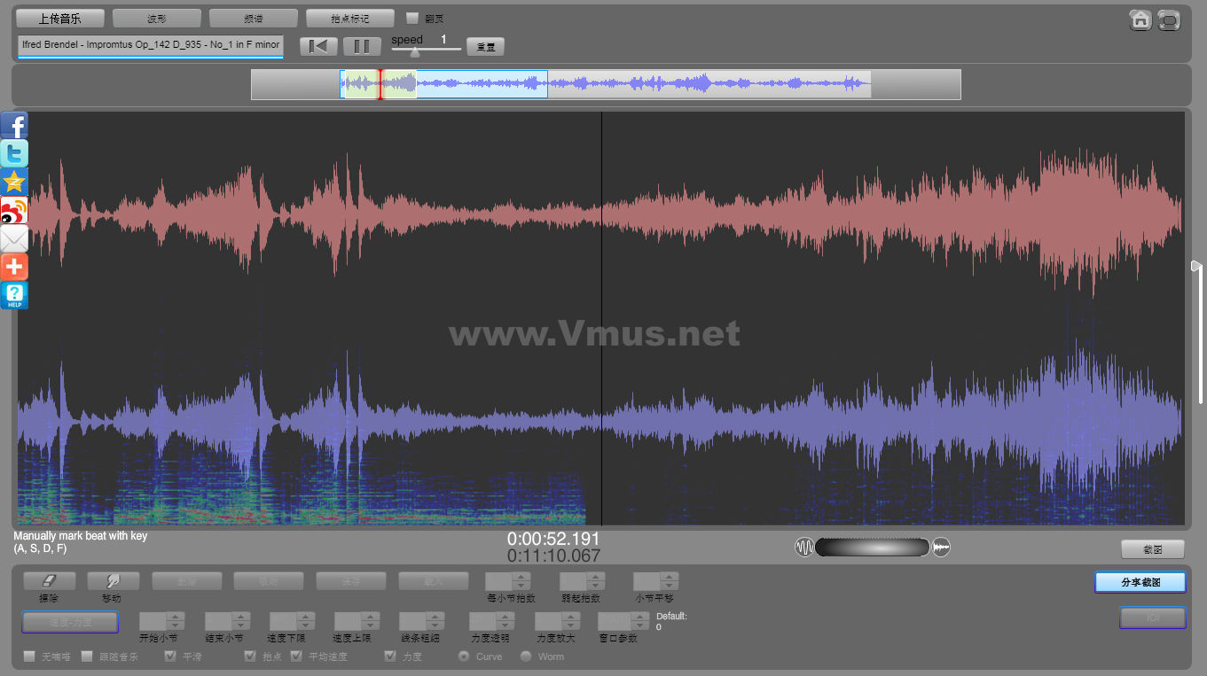Increase the 开始小节 stepper value
The width and height of the screenshot is (1207, 676).
(x=176, y=617)
